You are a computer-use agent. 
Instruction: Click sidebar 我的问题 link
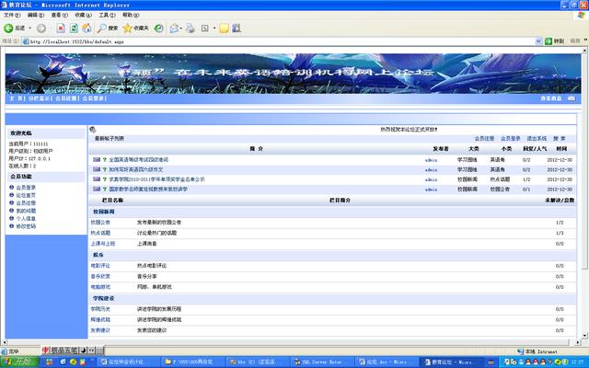click(26, 211)
